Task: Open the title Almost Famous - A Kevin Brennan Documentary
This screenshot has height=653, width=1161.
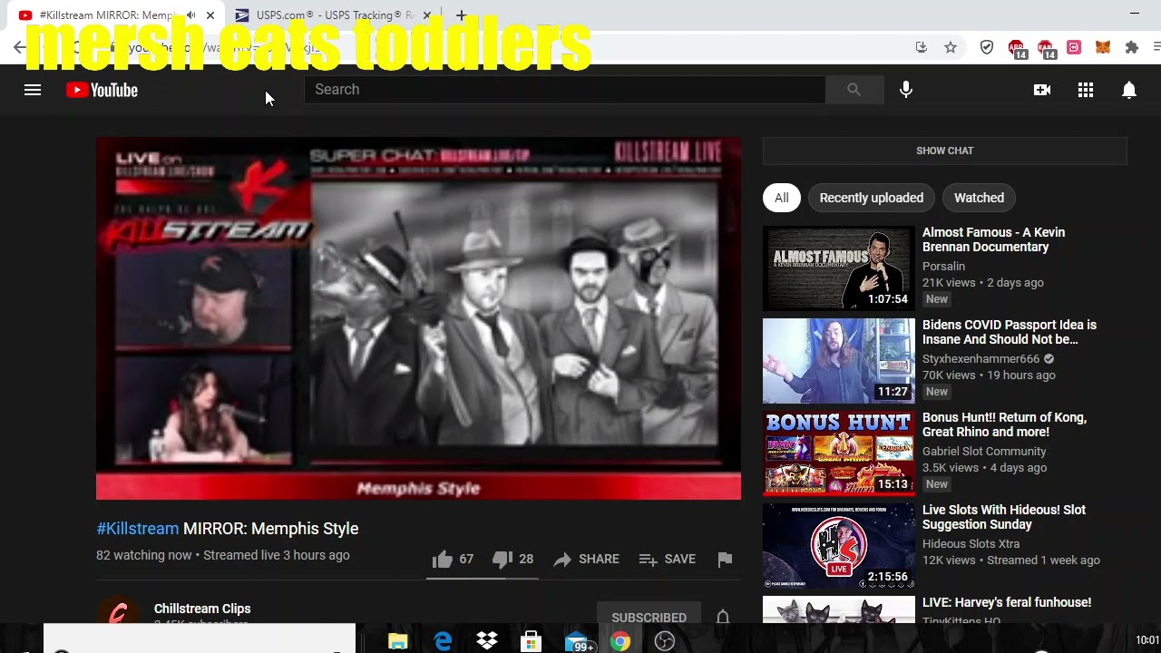Action: point(994,239)
